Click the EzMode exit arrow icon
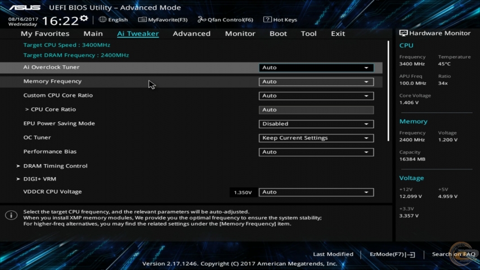Image resolution: width=480 pixels, height=270 pixels. coord(411,254)
